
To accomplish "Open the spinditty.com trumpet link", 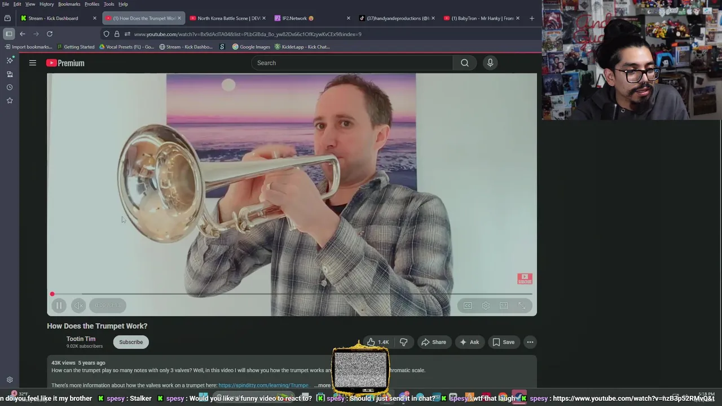I will pyautogui.click(x=263, y=386).
